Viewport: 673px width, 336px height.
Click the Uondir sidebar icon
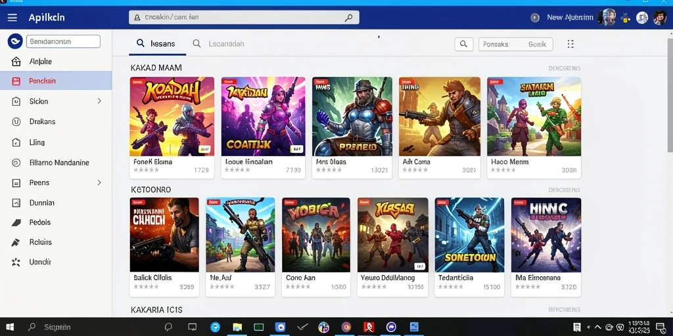point(16,262)
